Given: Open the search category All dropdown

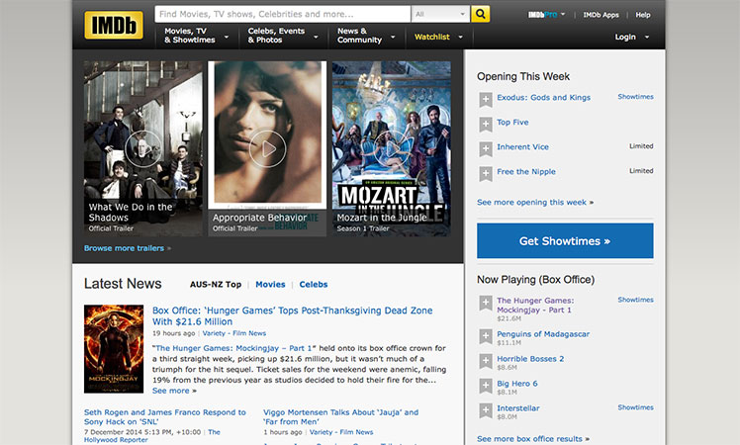Looking at the screenshot, I should pyautogui.click(x=440, y=14).
